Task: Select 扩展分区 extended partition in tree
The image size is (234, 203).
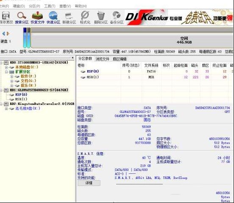Action: coord(22,72)
